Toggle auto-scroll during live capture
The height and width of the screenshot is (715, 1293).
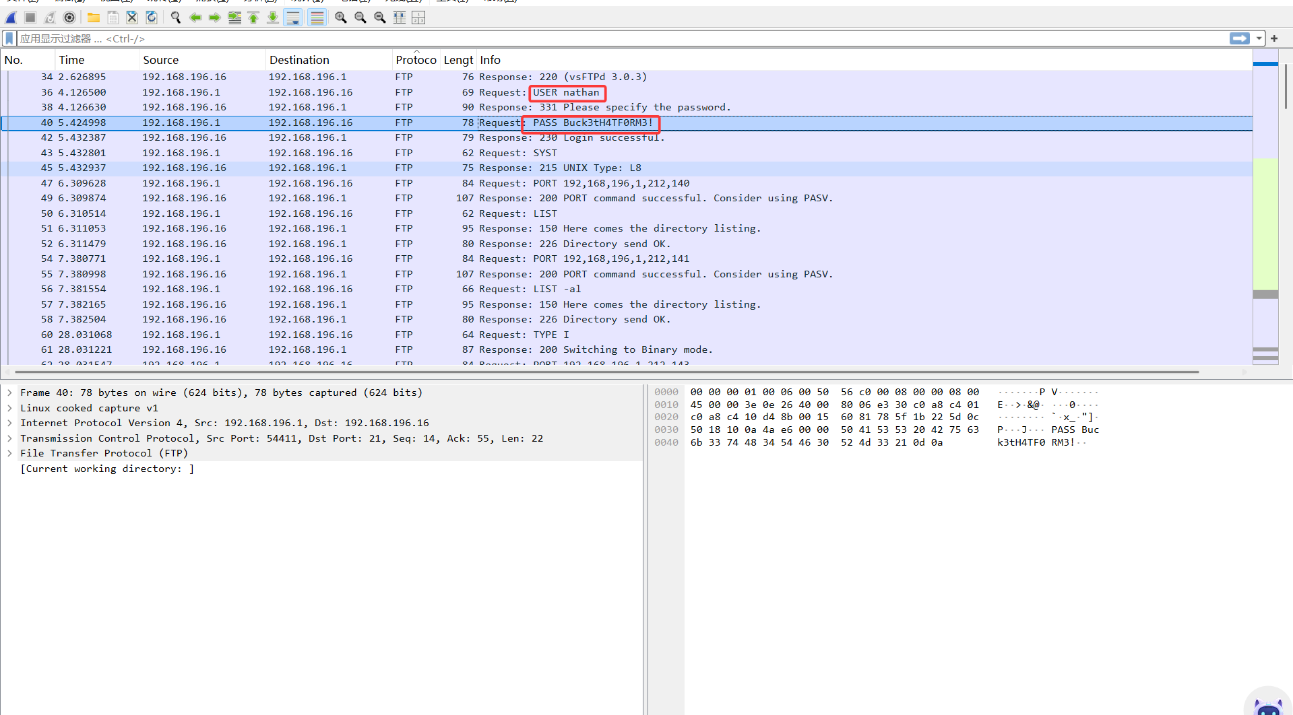tap(293, 18)
